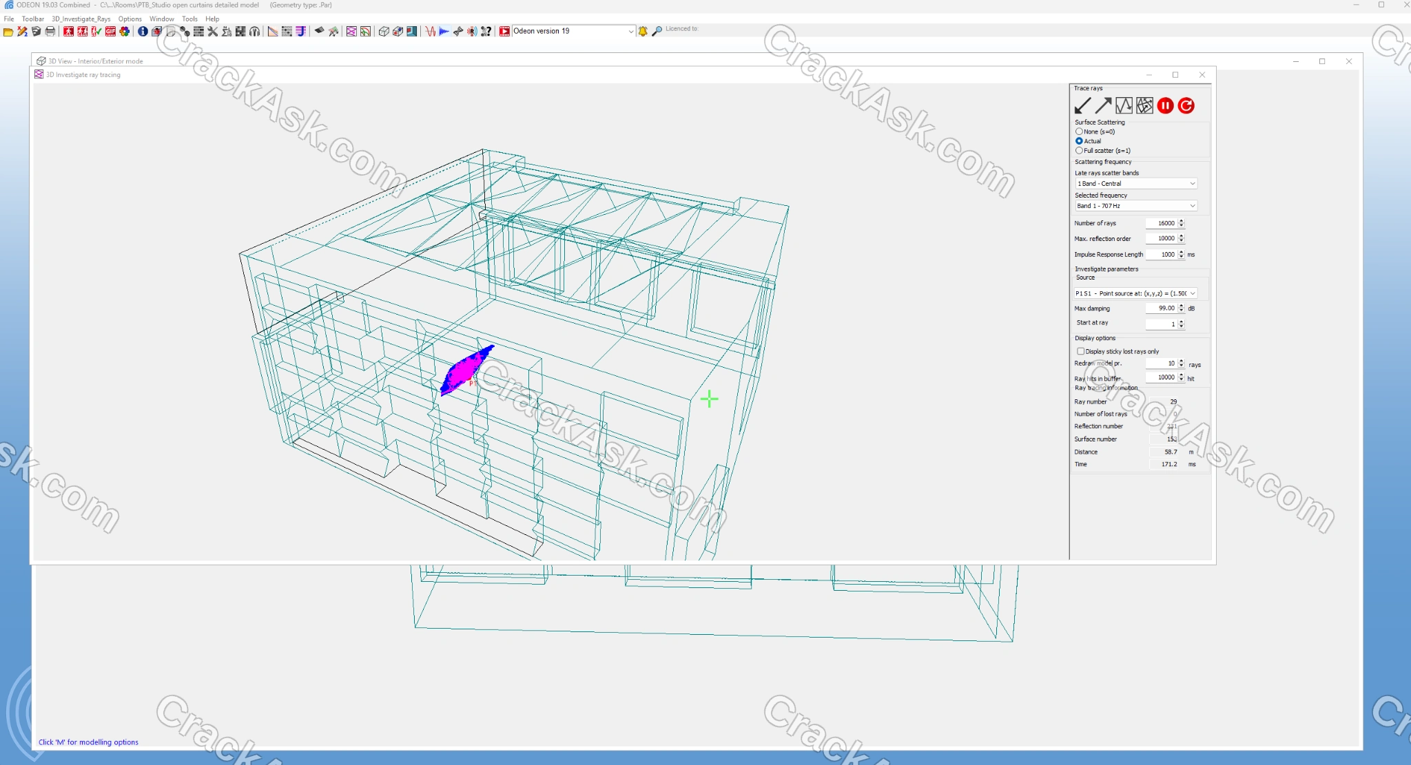Click the pencil edit toolbar icon
The width and height of the screenshot is (1411, 765).
[x=22, y=32]
